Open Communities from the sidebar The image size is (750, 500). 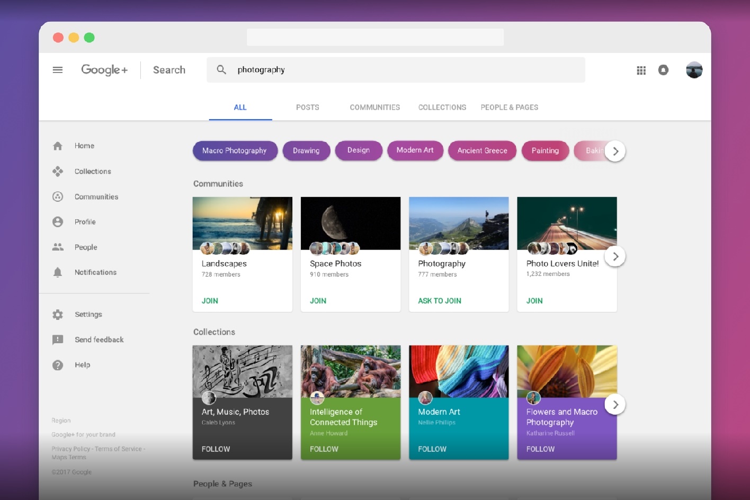click(96, 197)
